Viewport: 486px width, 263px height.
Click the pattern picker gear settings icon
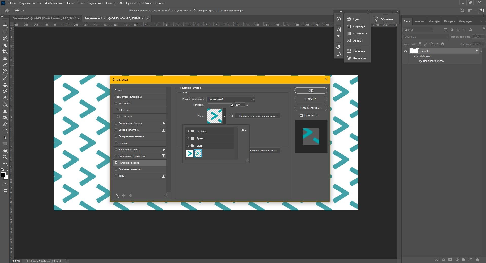click(x=244, y=130)
